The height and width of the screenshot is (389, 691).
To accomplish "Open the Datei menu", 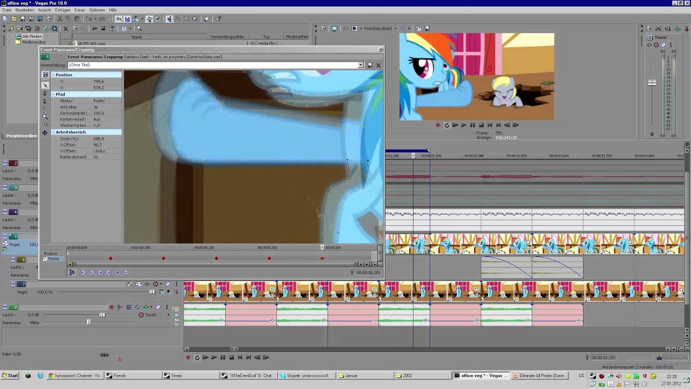I will coord(6,10).
